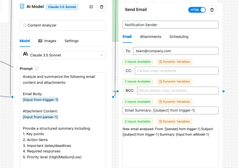Image resolution: width=238 pixels, height=168 pixels.
Task: Click inside the Prompt text area
Action: click(x=63, y=120)
